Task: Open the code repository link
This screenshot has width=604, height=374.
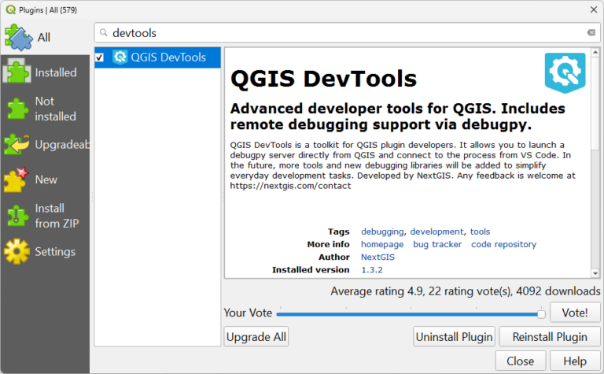Action: click(503, 244)
